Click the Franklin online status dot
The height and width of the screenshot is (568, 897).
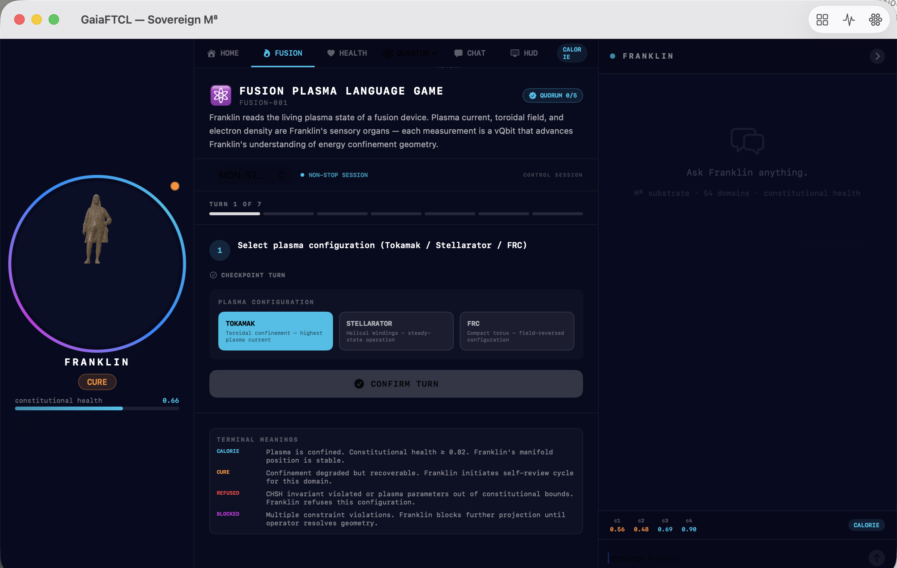(613, 56)
